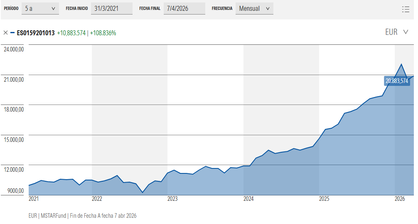This screenshot has width=418, height=224.
Task: Click the +10,883.574 gain value
Action: pos(71,33)
